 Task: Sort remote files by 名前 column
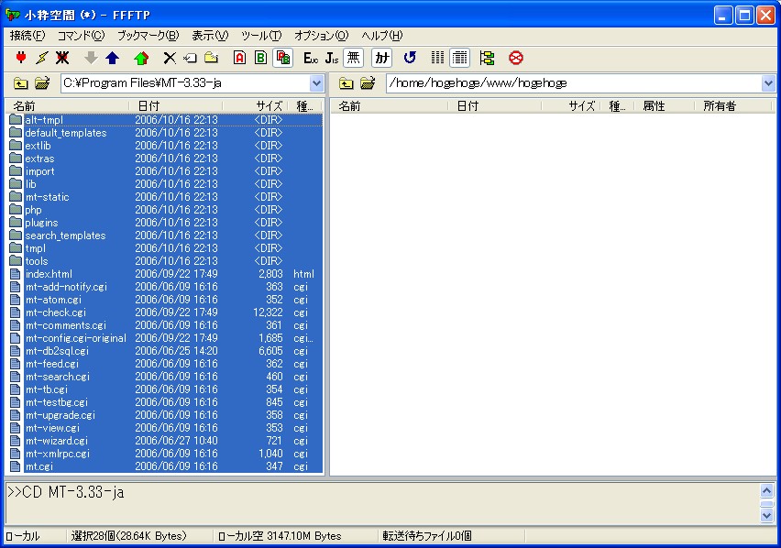(x=390, y=106)
